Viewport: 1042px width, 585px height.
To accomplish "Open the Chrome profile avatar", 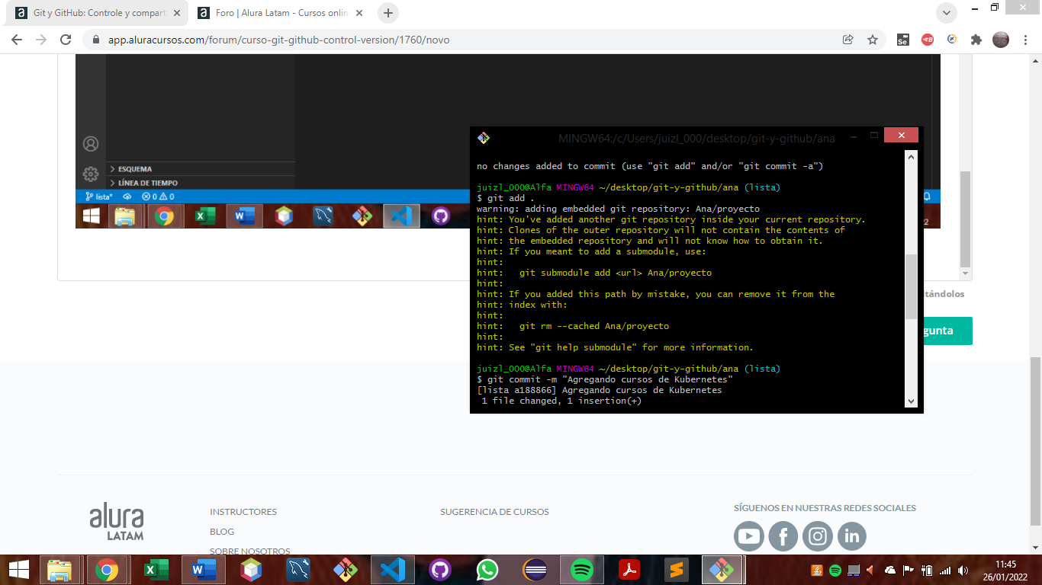I will (1001, 40).
